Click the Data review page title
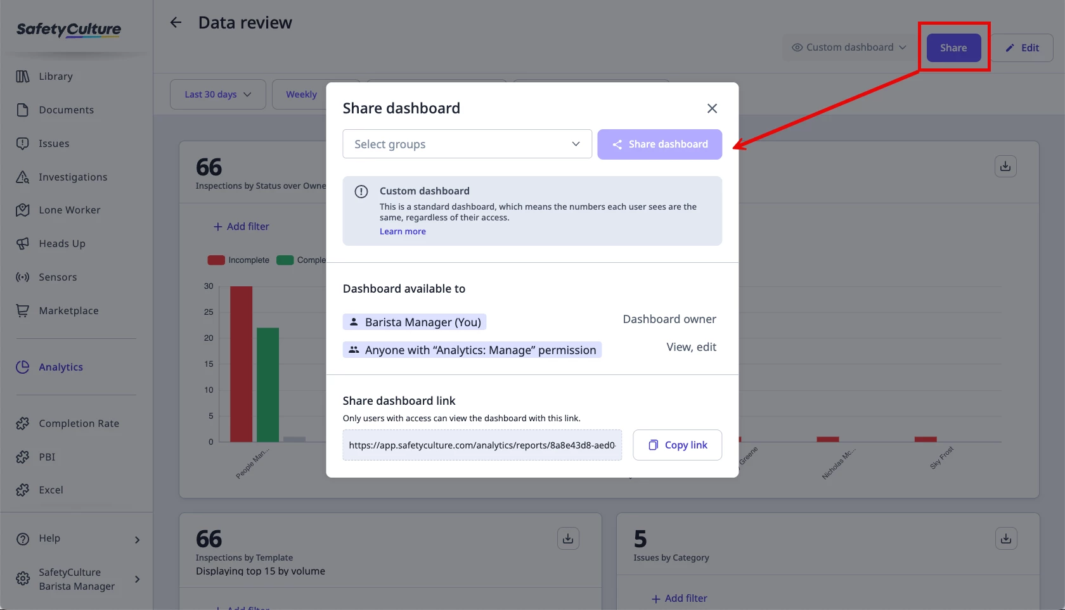 pos(245,23)
